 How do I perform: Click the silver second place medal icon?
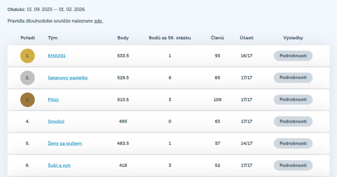27,78
